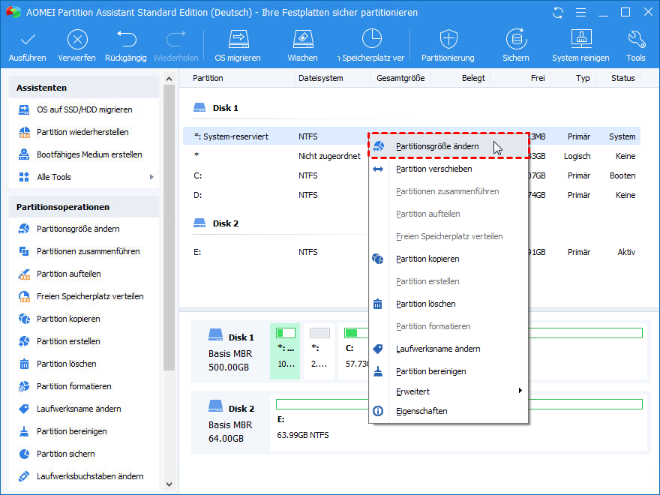Choose Partition sichern in sidebar
660x495 pixels.
[x=85, y=454]
